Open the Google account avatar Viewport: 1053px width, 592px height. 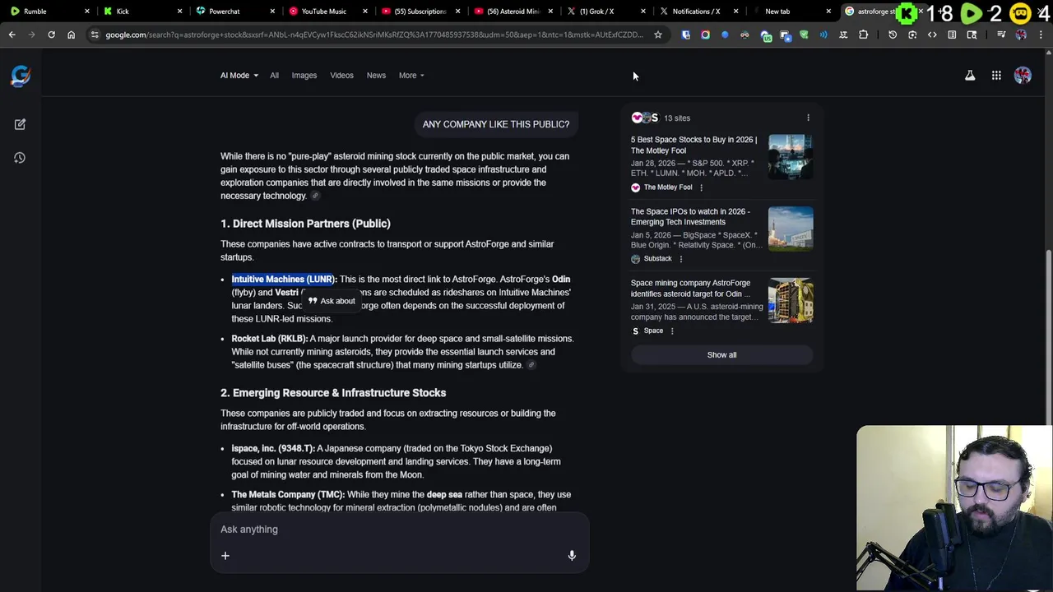(1023, 76)
